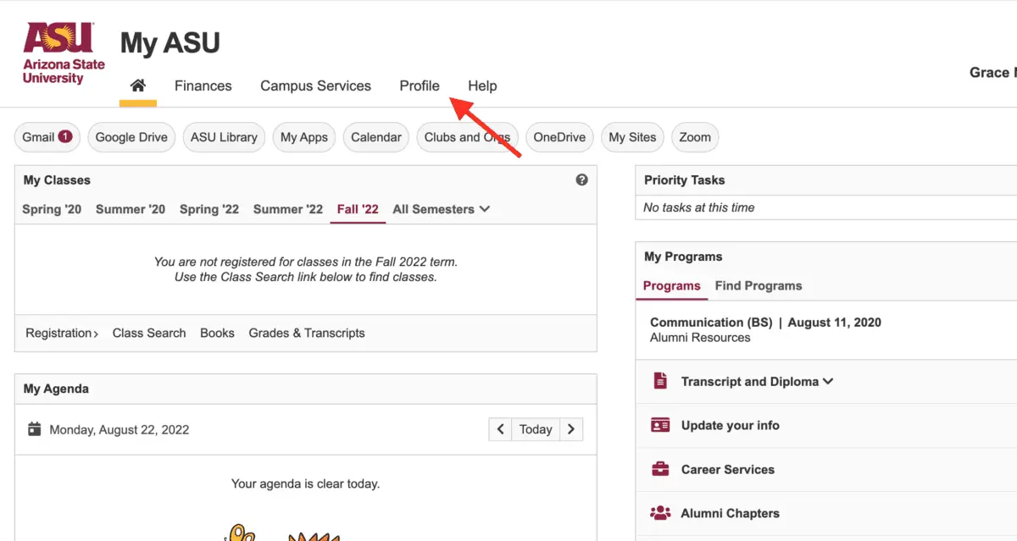Click Campus Services in the navigation

(x=315, y=86)
